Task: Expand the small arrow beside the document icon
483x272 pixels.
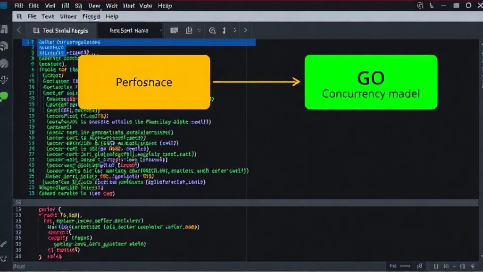Action: coord(199,30)
